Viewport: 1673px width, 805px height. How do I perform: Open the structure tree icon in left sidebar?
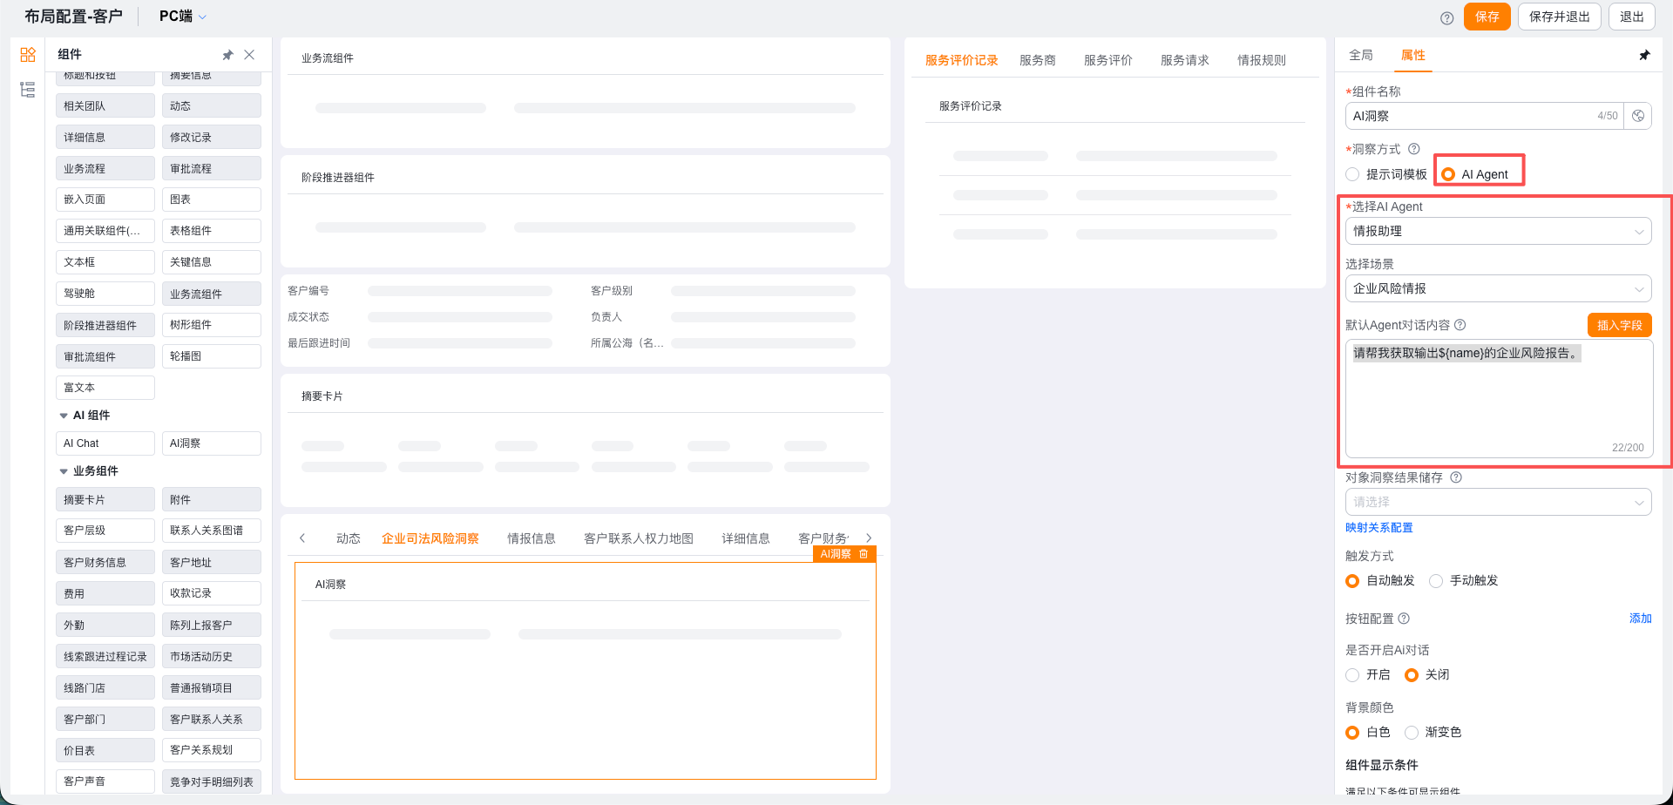[x=28, y=90]
